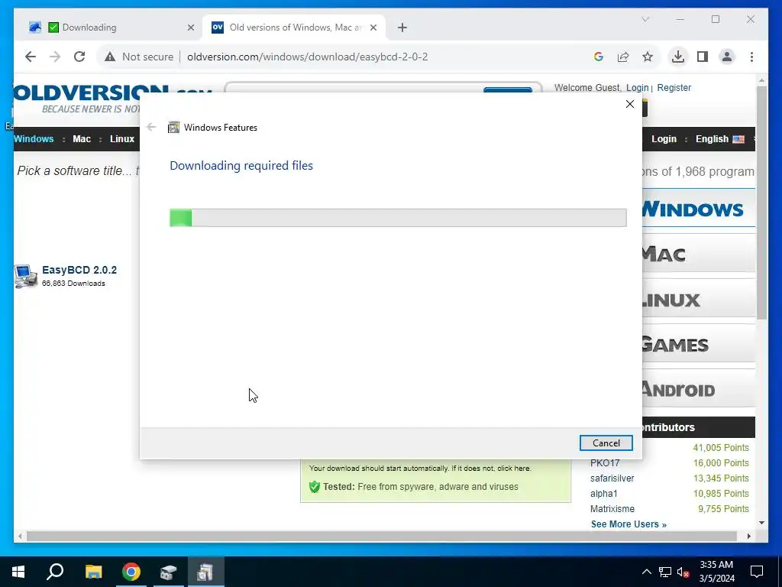This screenshot has width=782, height=587.
Task: Open the installer package taskbar icon
Action: [x=169, y=572]
